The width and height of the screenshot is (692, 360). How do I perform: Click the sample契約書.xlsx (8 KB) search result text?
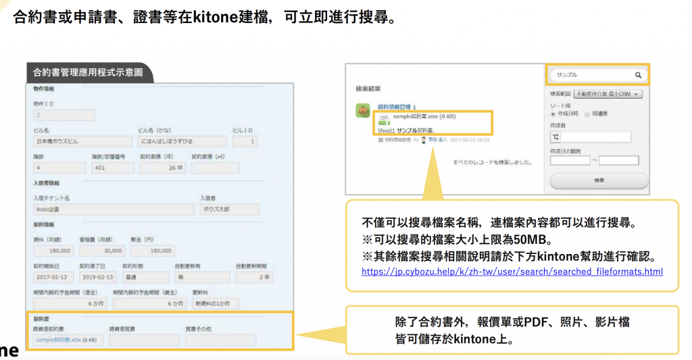click(424, 116)
